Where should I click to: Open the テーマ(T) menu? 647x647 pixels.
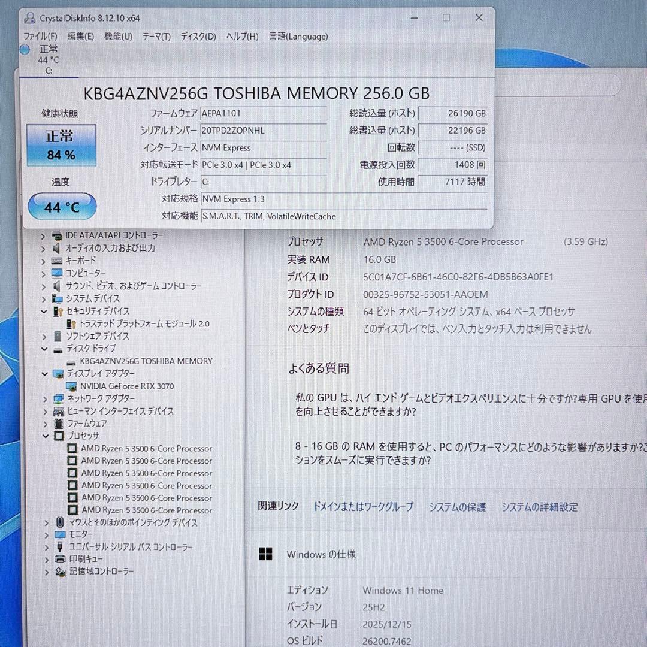coord(156,37)
